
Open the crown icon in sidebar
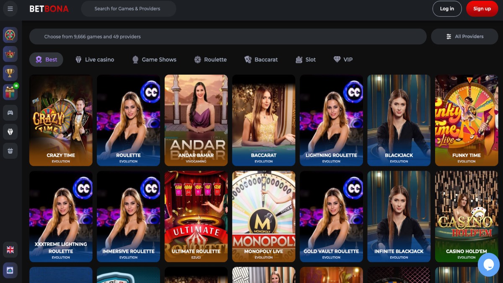(10, 54)
